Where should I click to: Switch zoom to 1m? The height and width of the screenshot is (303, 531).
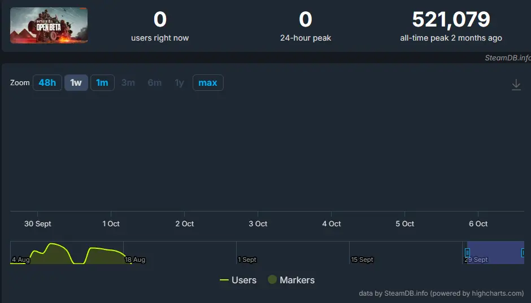click(102, 83)
